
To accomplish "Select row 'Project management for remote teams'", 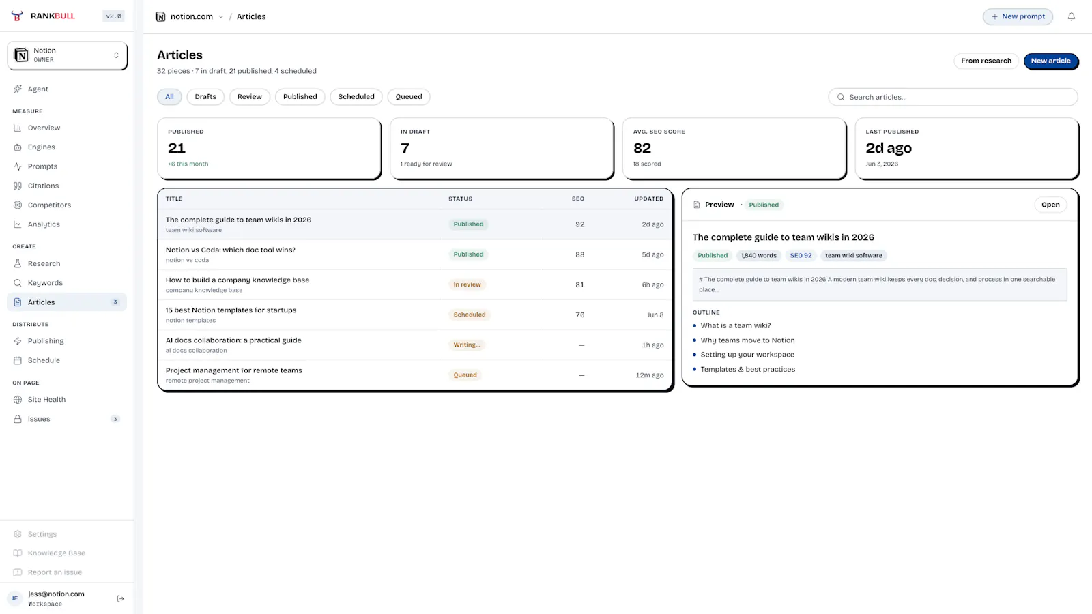I will pos(415,375).
